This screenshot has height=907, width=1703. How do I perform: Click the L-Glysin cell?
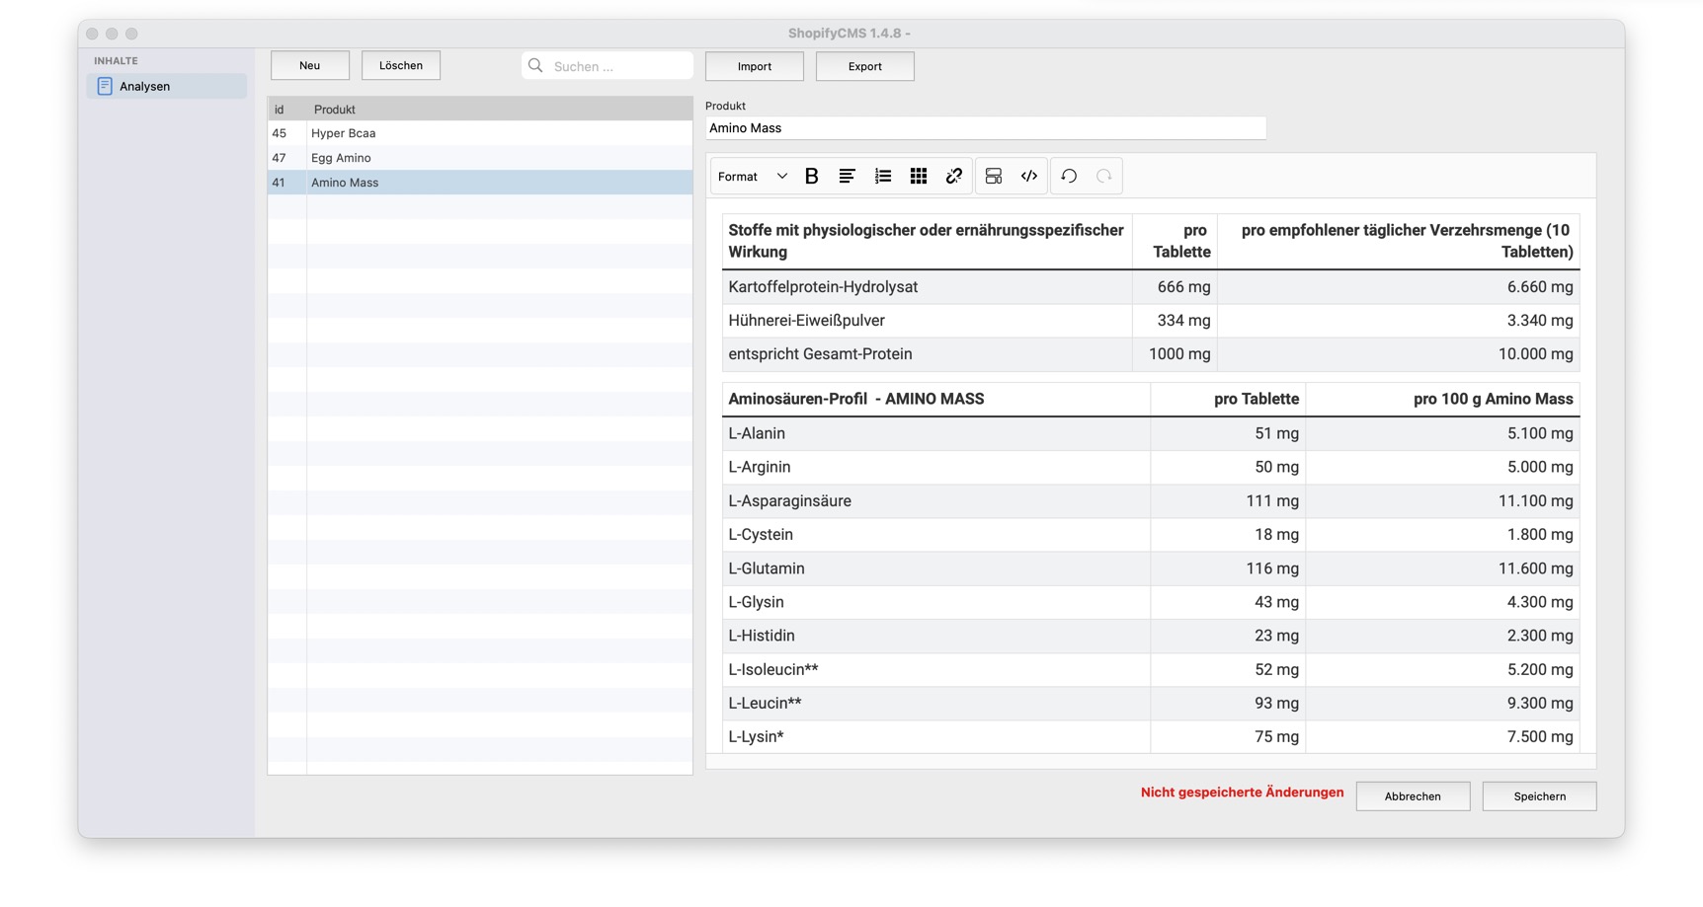[x=935, y=602]
